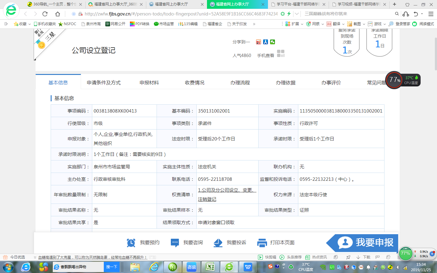This screenshot has height=273, width=437.
Task: Click the Renren share icon
Action: point(266,42)
